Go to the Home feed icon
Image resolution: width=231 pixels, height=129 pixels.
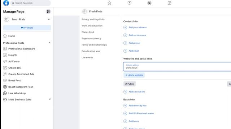[109, 3]
